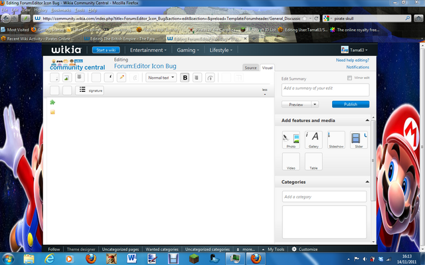The height and width of the screenshot is (265, 425).
Task: Click the Publish button
Action: [351, 104]
